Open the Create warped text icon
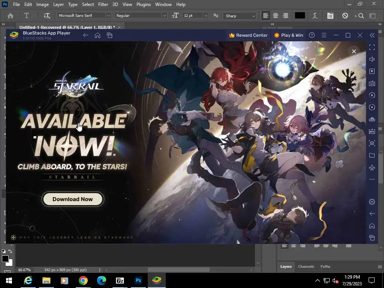The height and width of the screenshot is (288, 384). [x=315, y=16]
